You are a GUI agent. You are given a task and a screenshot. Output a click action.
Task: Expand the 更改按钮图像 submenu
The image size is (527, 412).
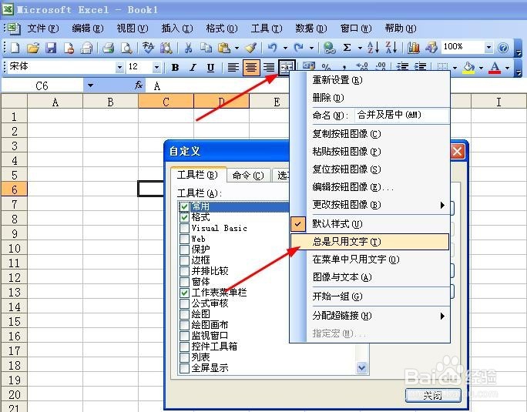tap(443, 205)
